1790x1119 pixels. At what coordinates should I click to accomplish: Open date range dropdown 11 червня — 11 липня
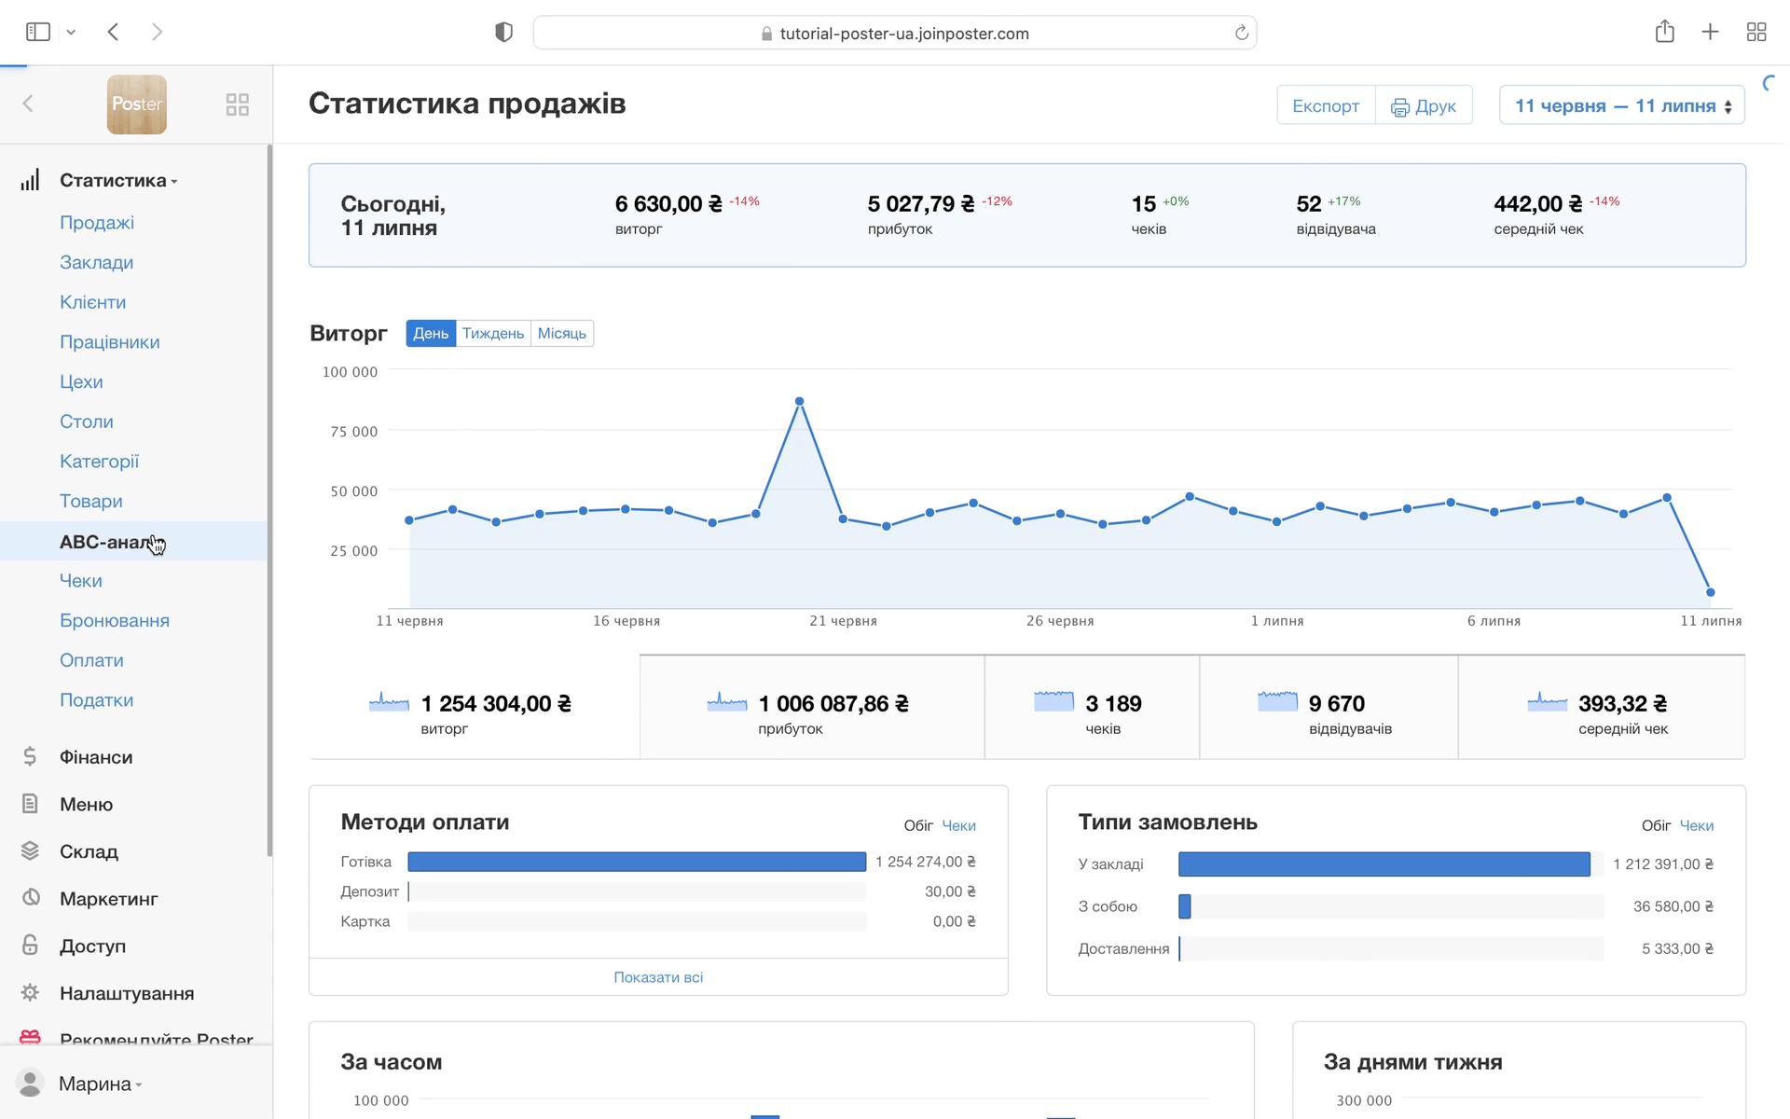coord(1621,105)
